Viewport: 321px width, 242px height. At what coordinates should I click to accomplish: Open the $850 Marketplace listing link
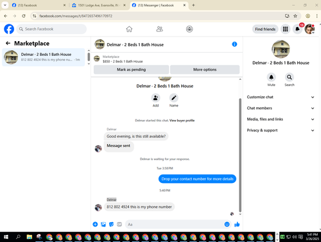tap(123, 62)
